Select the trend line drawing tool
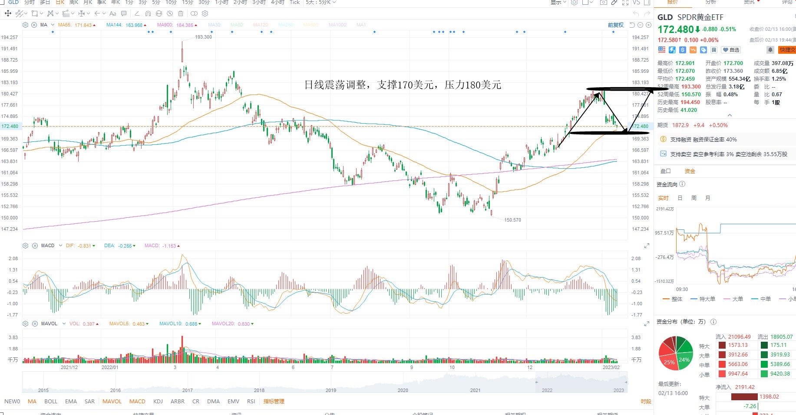 click(x=19, y=13)
